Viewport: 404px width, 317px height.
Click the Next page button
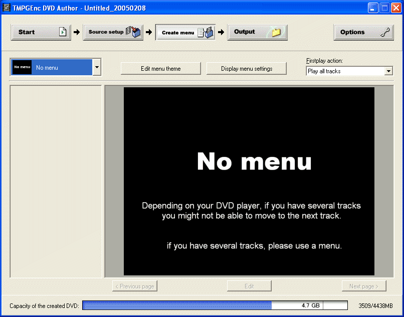coord(364,286)
